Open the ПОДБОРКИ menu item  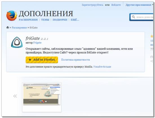tap(60, 20)
